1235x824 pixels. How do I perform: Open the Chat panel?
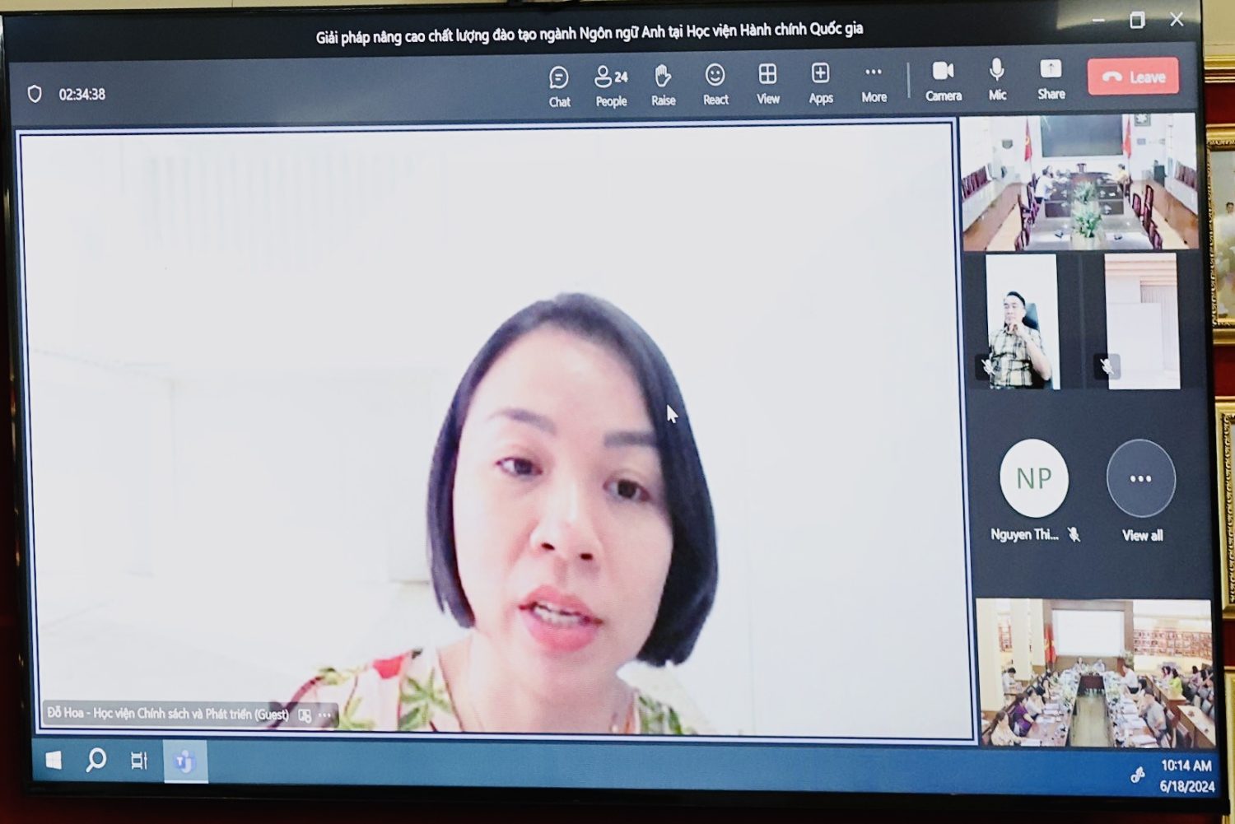[559, 87]
